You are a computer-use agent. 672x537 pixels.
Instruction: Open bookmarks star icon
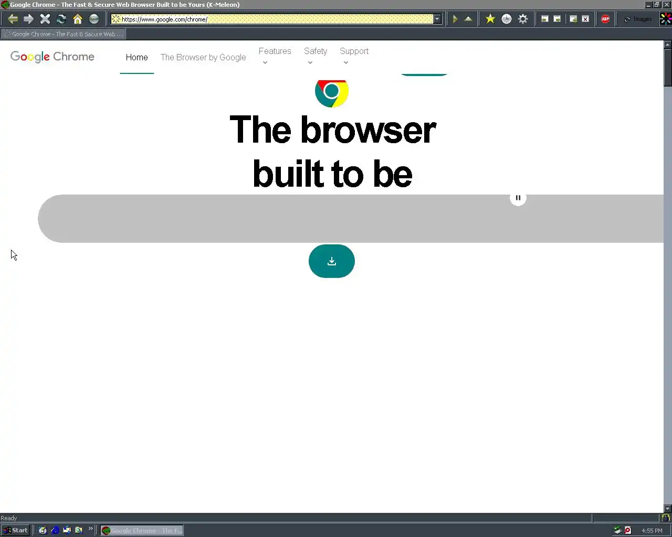point(490,19)
